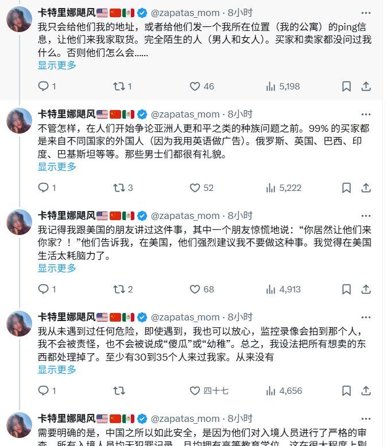Retweet the post with 68 likes
The width and height of the screenshot is (391, 446).
tap(119, 289)
